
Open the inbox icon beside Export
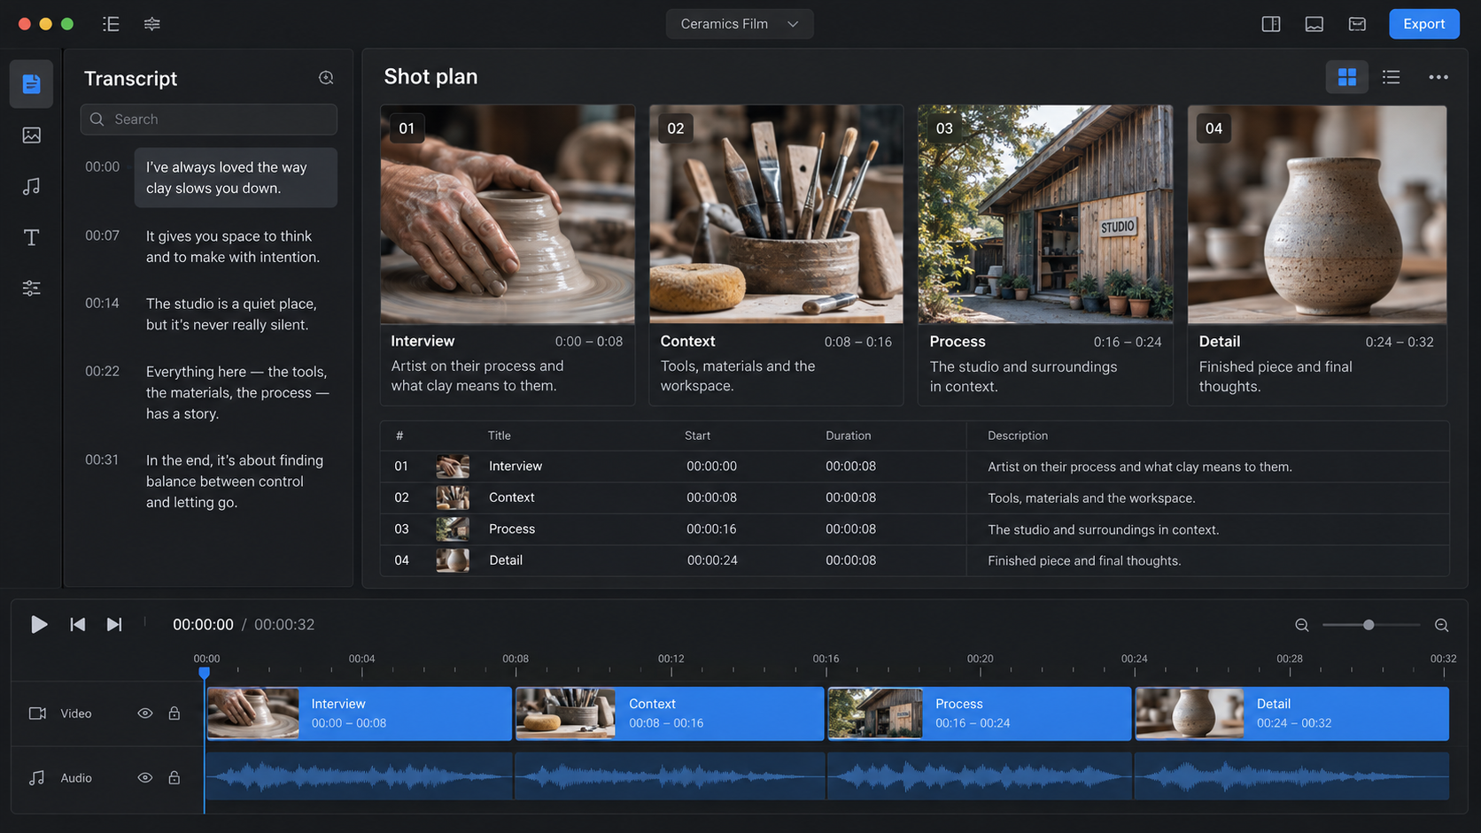coord(1357,24)
